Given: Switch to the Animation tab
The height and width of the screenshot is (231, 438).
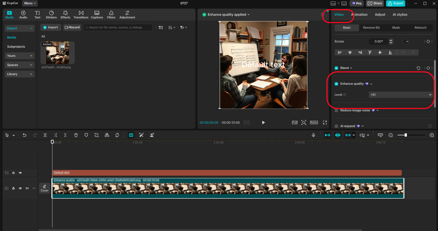Looking at the screenshot, I should click(359, 15).
